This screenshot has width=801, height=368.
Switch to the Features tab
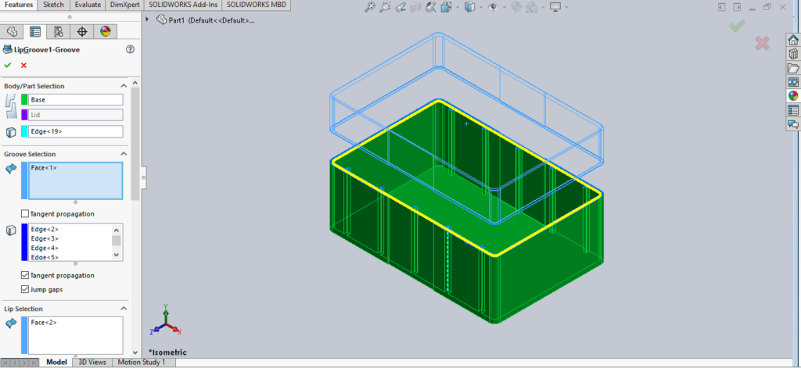pyautogui.click(x=19, y=5)
